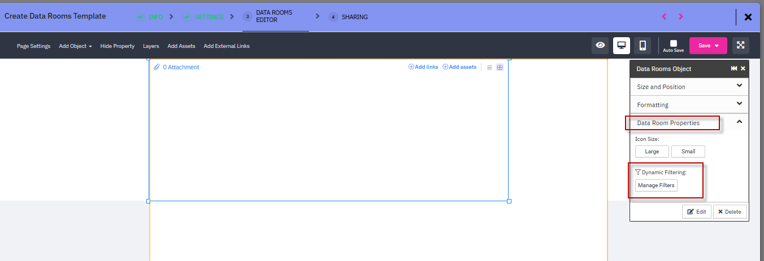Select list view icon in attachment area
This screenshot has height=261, width=764.
[489, 67]
